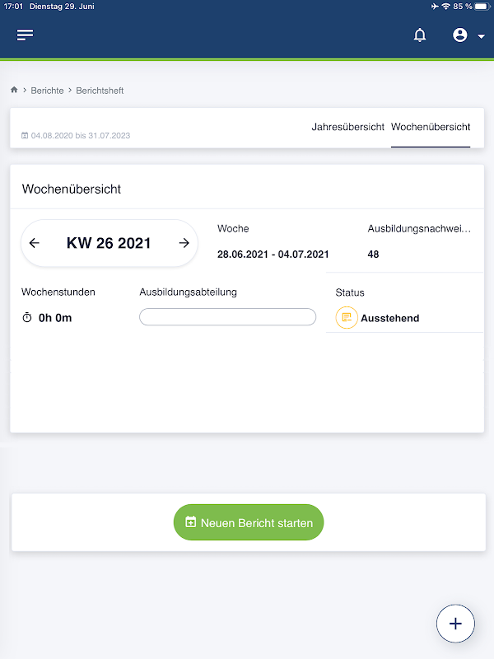Tap the truncated Ausbildungsnachweis heading

tap(419, 228)
